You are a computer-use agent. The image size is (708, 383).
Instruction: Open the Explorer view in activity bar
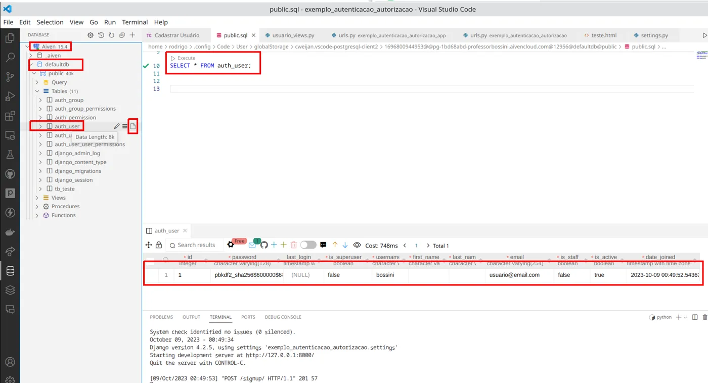(x=10, y=38)
